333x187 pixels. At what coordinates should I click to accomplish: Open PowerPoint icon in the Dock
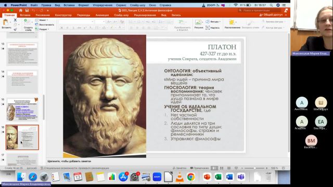(x=207, y=177)
